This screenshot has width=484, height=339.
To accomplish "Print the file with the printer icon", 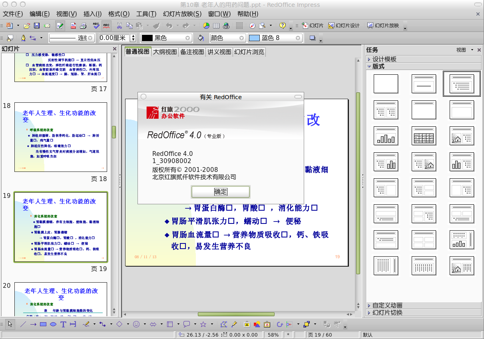I will [84, 26].
